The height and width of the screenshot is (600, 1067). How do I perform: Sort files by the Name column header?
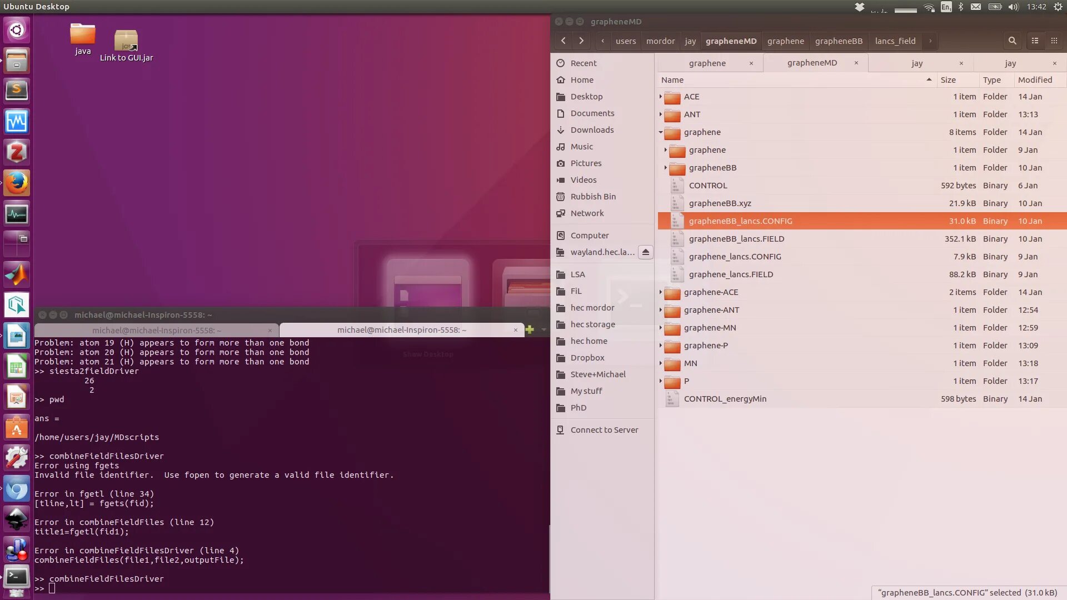pyautogui.click(x=672, y=80)
